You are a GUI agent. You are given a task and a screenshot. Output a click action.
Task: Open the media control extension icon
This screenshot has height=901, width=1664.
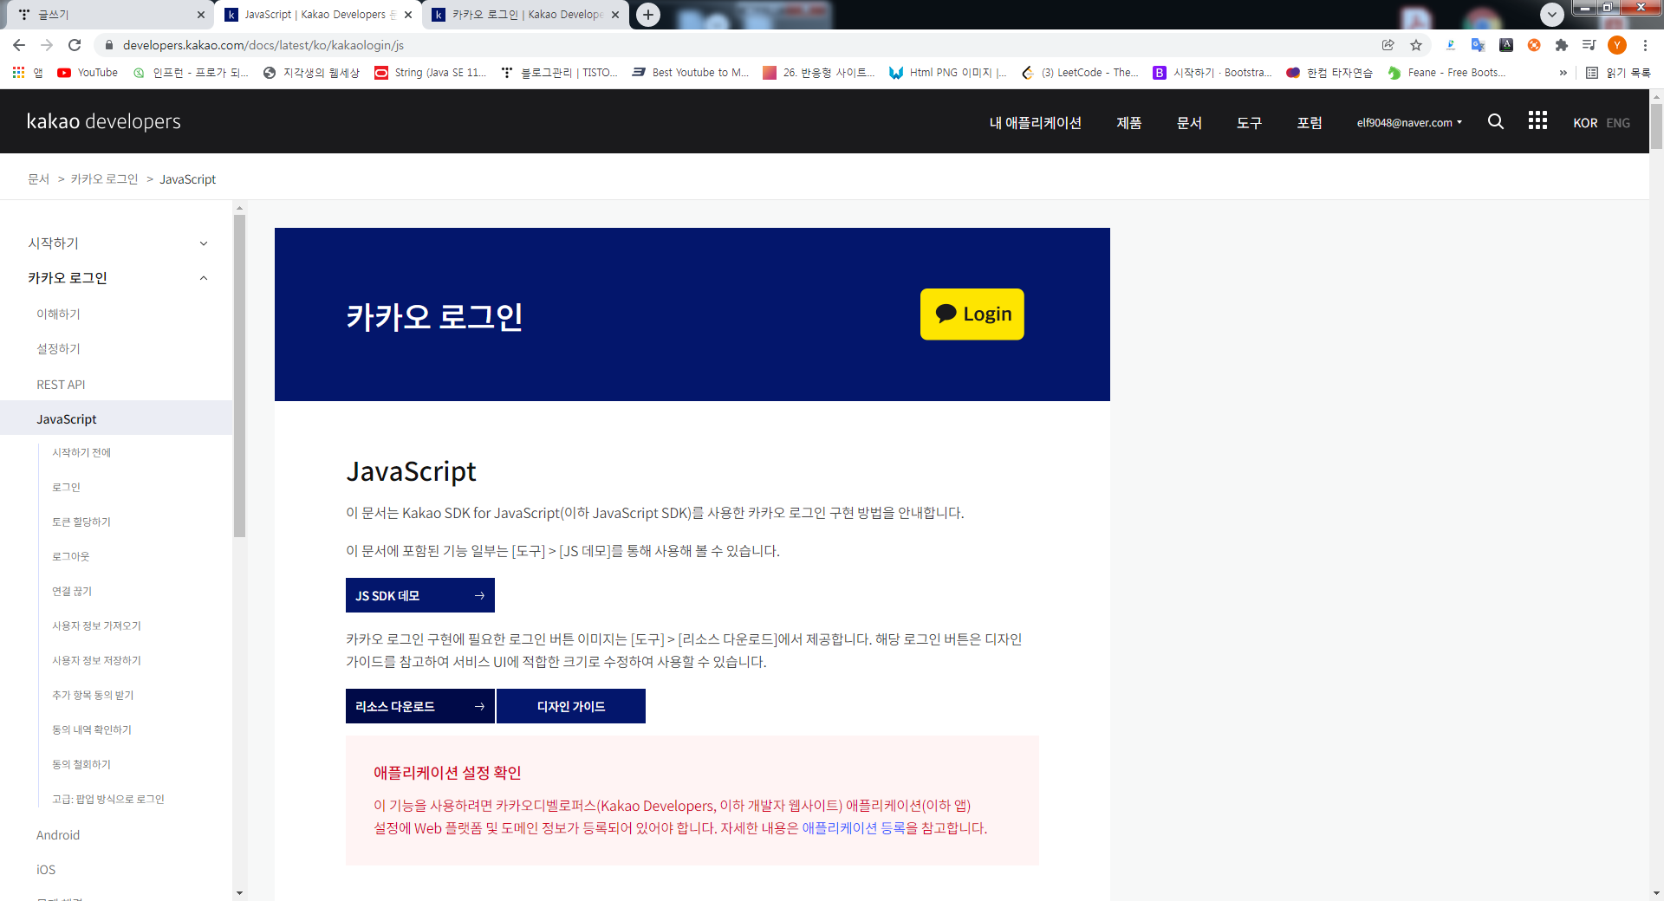click(1589, 45)
